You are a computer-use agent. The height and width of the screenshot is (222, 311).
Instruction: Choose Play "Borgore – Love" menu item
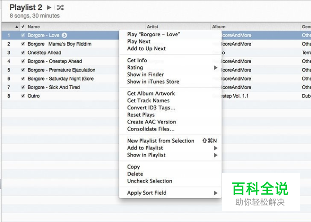coord(170,35)
